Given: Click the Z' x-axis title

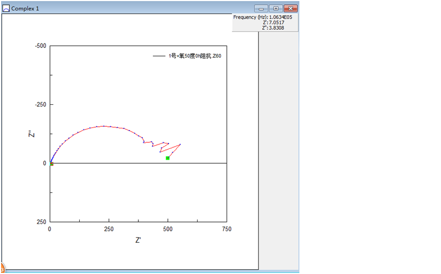Looking at the screenshot, I should pos(138,240).
